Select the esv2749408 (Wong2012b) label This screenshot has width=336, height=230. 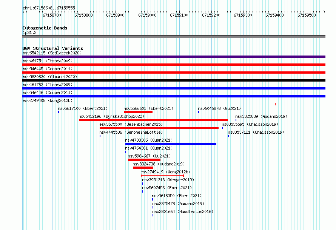coord(48,100)
